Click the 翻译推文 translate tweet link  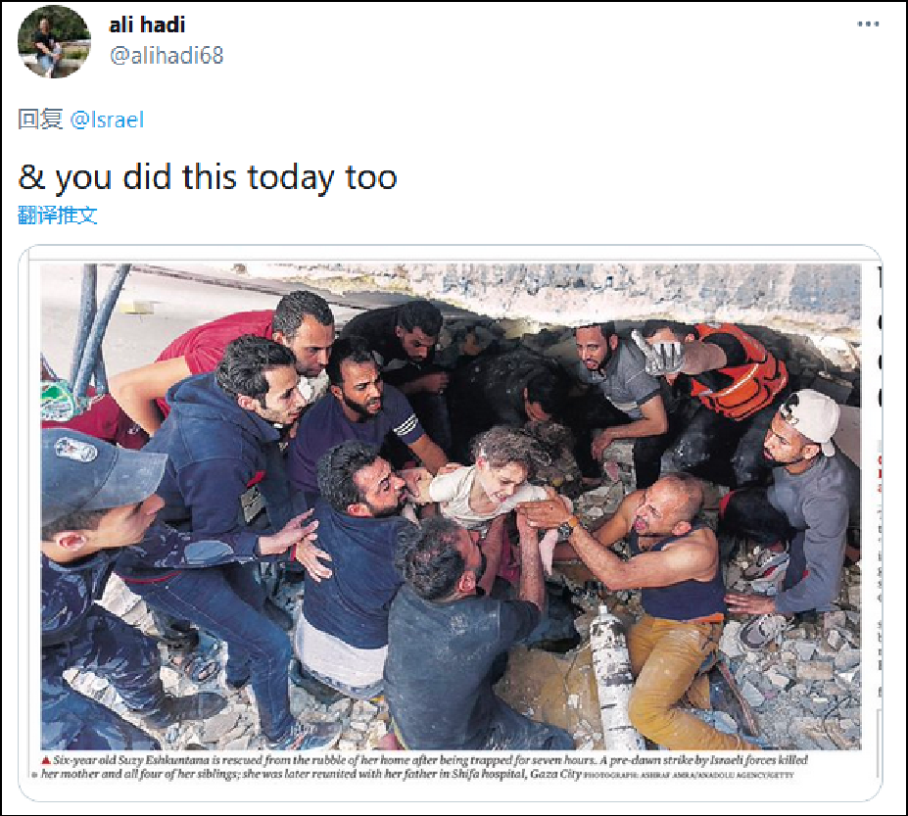click(58, 215)
